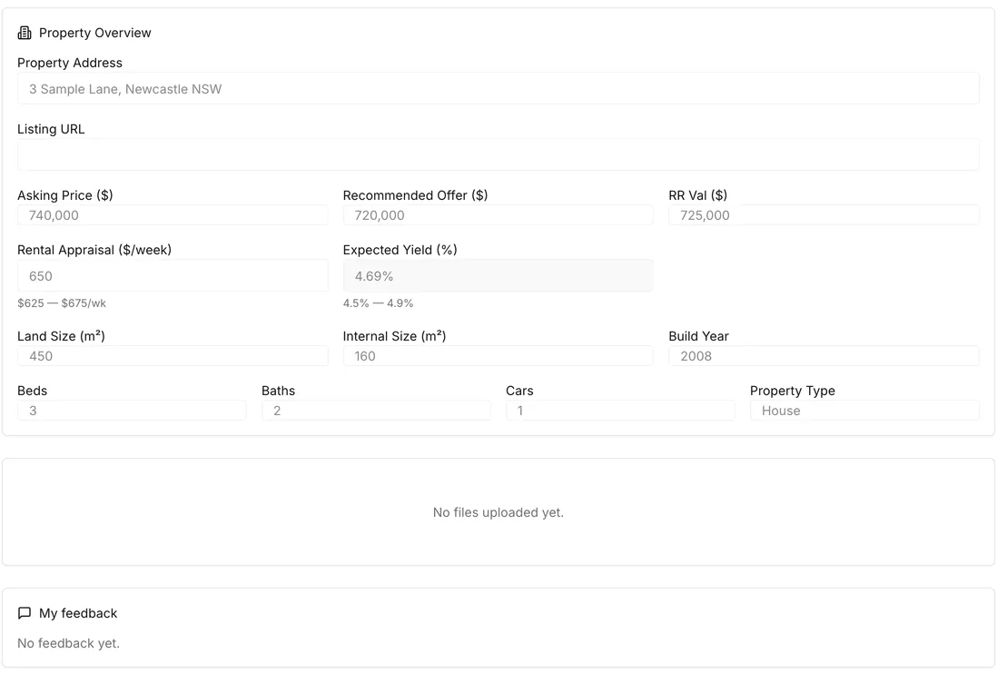Click the Recommended Offer field showing 720,000
The height and width of the screenshot is (684, 997).
point(498,215)
